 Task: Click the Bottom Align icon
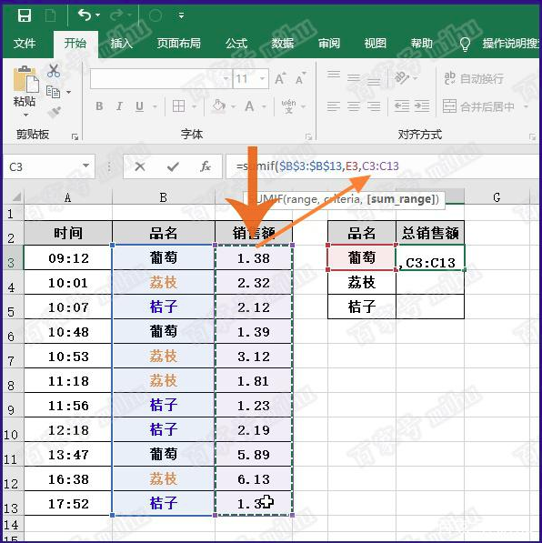(374, 81)
